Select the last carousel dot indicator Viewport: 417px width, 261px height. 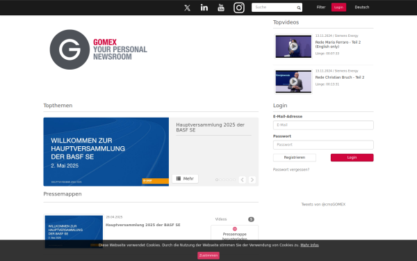click(x=234, y=180)
